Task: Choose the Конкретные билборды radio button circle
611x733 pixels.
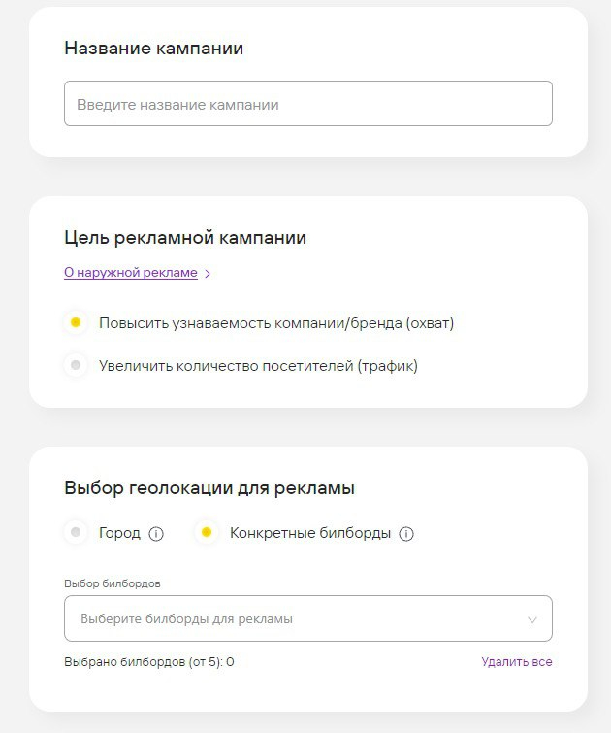Action: pos(206,532)
